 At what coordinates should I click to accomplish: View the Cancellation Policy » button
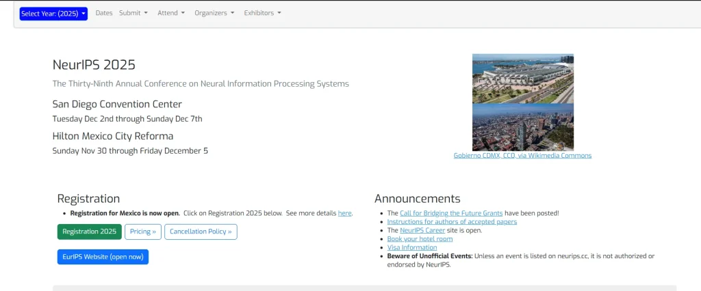coord(201,232)
